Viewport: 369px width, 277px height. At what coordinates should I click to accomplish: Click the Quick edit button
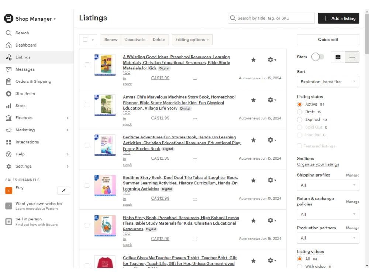pos(328,40)
